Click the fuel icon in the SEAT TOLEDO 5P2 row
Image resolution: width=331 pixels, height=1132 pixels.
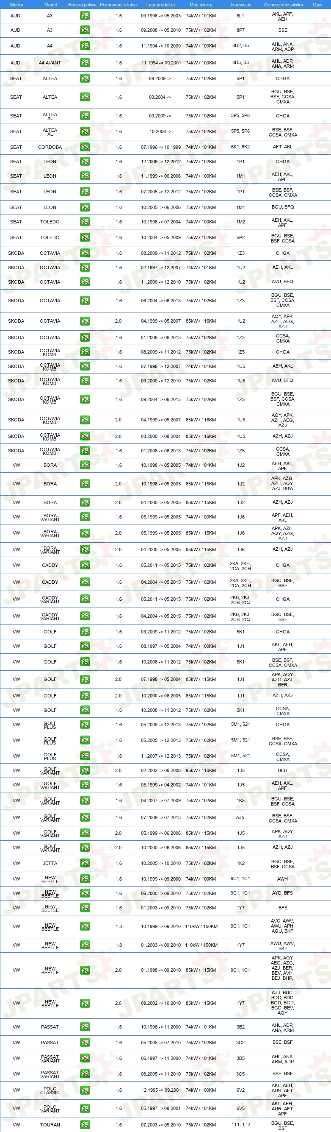85,238
